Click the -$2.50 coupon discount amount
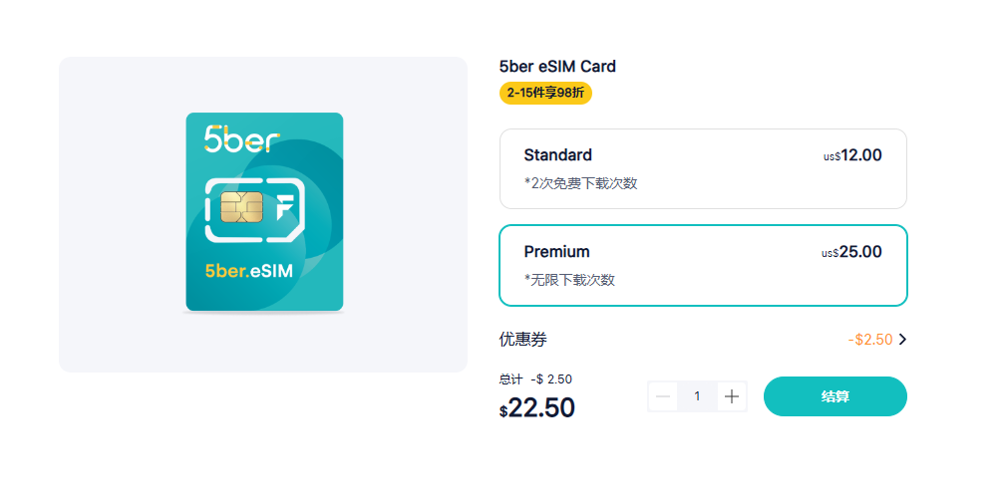This screenshot has width=1003, height=502. (x=870, y=339)
